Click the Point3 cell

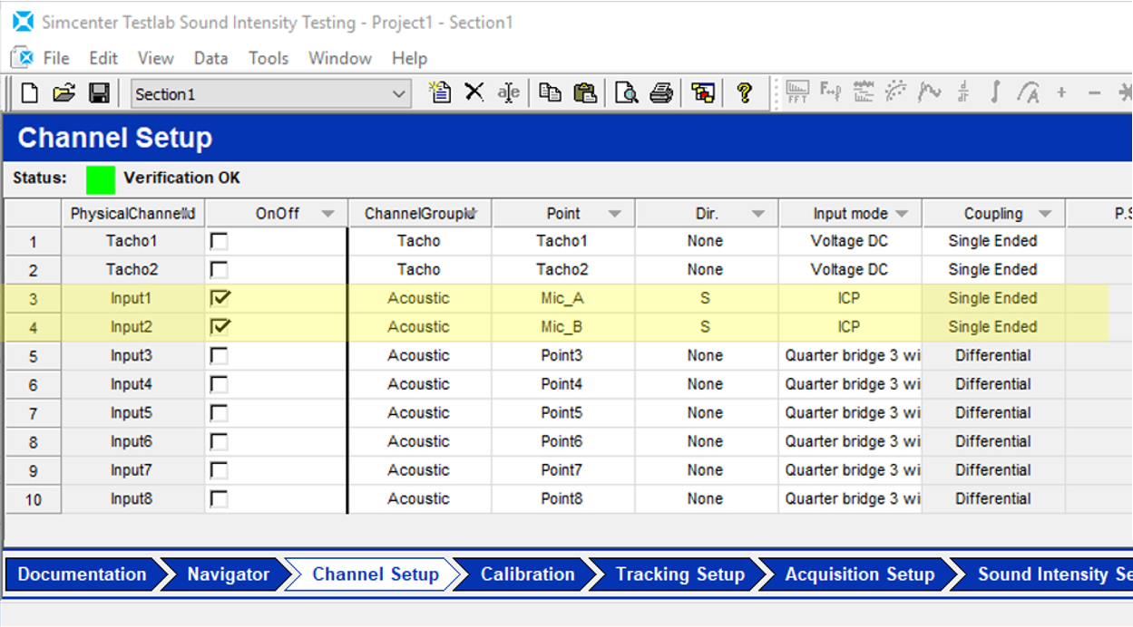(562, 355)
